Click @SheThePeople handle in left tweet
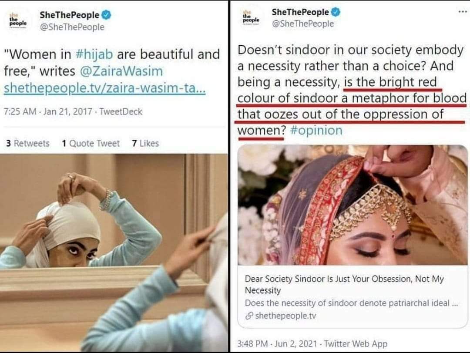Screen dimensions: 470x353 click(x=72, y=27)
